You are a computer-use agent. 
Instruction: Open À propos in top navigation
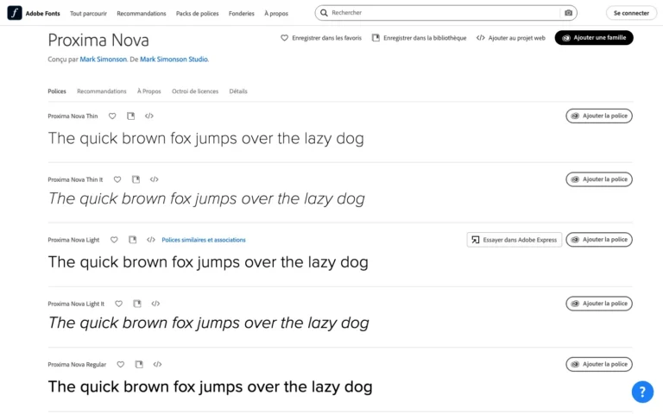point(276,14)
